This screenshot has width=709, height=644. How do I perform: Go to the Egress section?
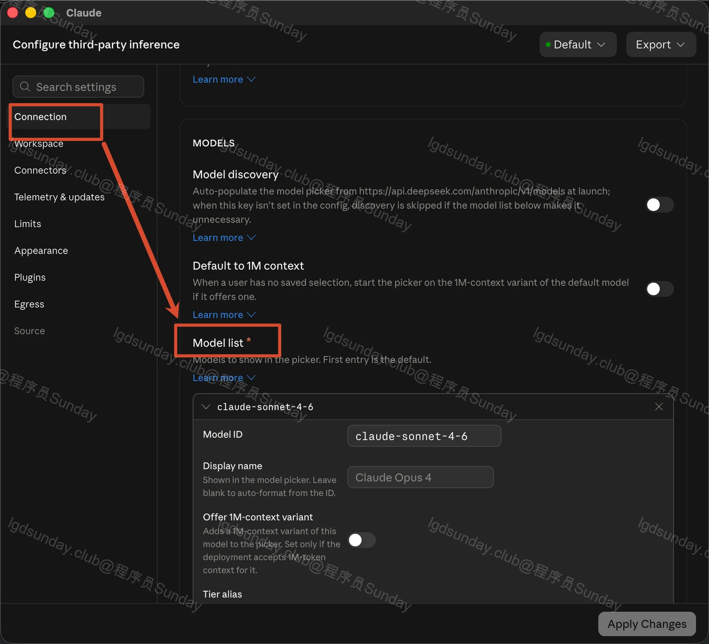29,304
